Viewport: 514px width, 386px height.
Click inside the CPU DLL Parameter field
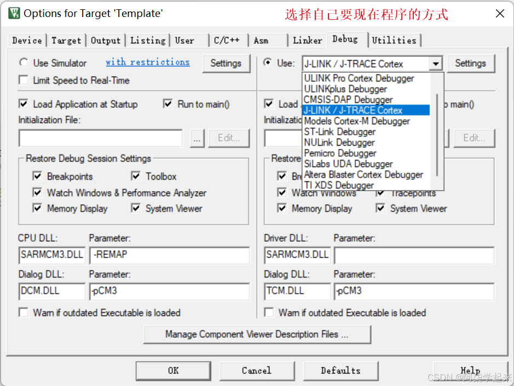pyautogui.click(x=170, y=255)
